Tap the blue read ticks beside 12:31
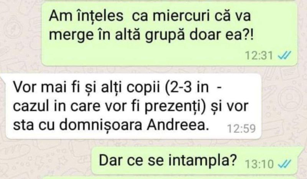The image size is (307, 179). [x=284, y=55]
